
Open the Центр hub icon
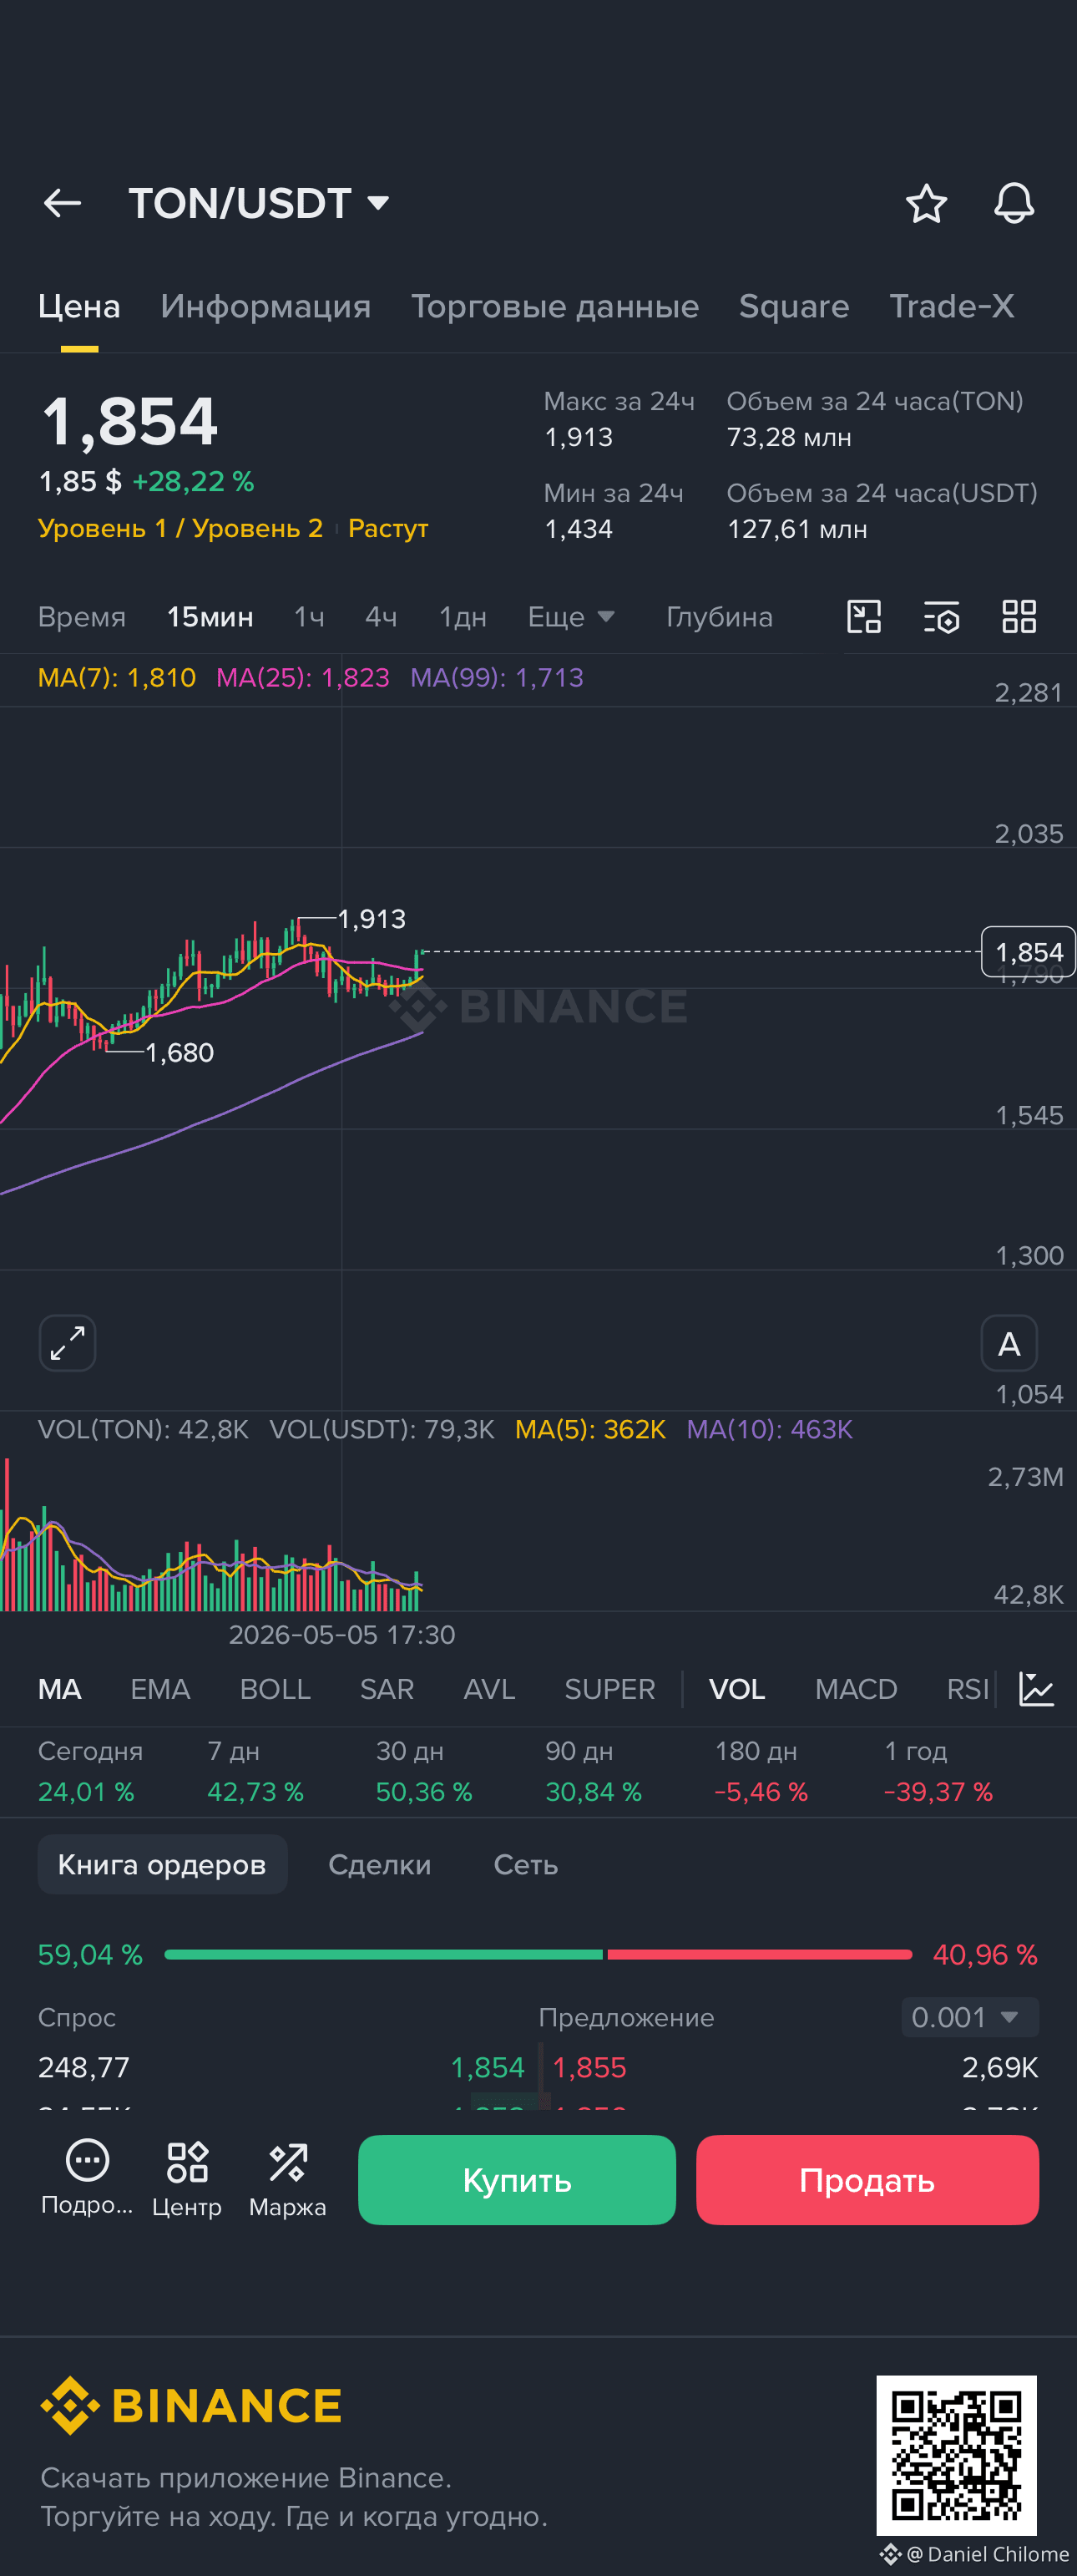tap(187, 2178)
